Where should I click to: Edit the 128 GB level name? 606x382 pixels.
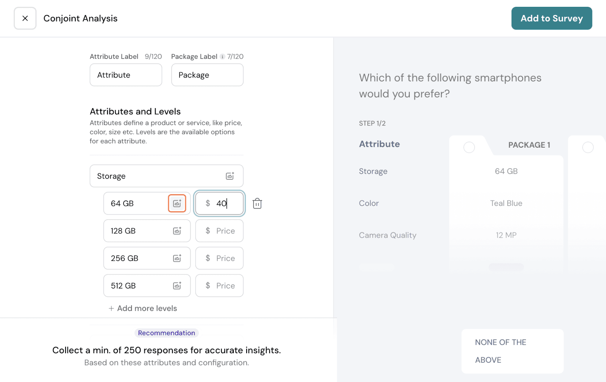pos(136,231)
